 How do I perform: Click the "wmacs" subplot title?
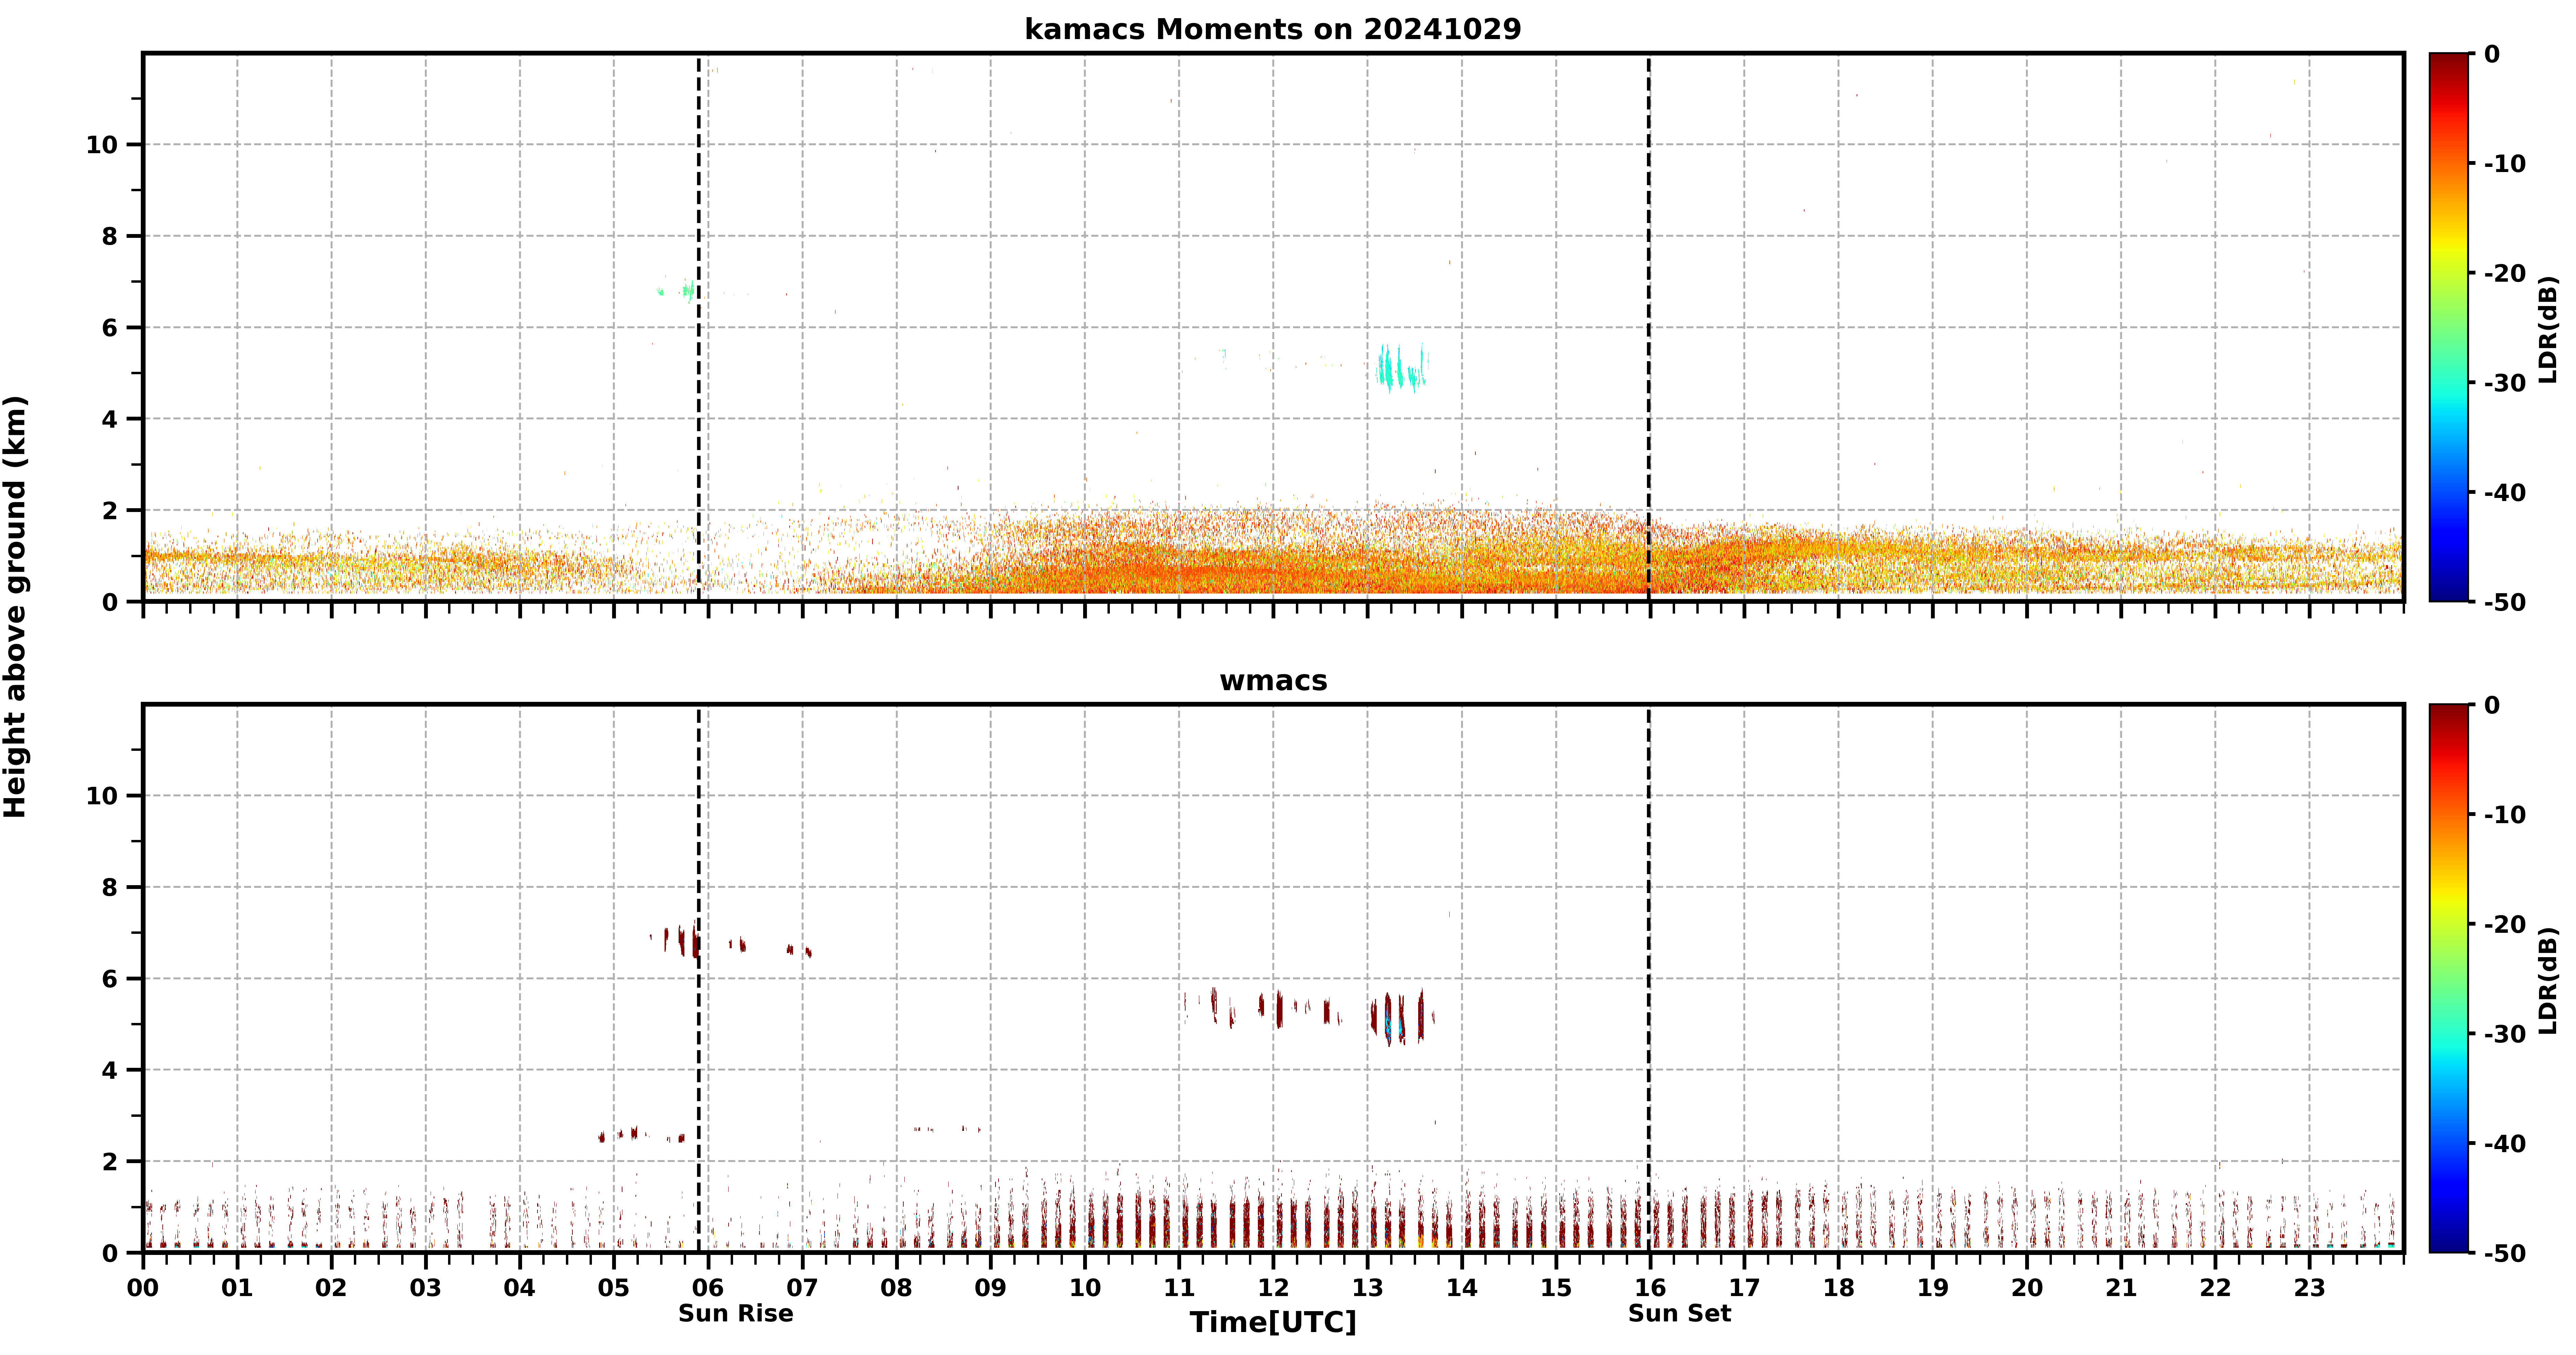tap(1273, 681)
